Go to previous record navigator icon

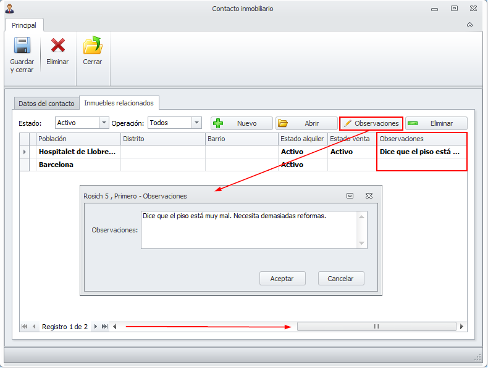coord(34,326)
